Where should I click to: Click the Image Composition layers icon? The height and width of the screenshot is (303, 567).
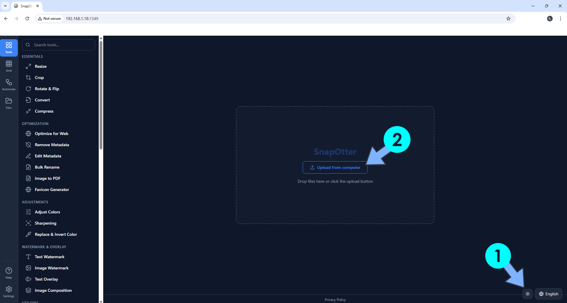28,290
